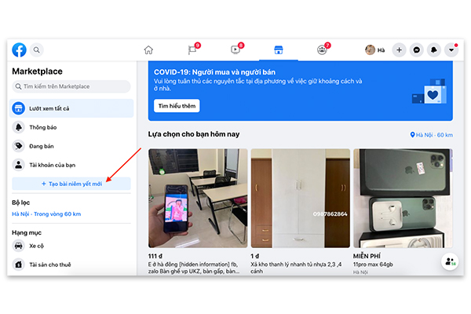Focus the Tìm kiếm trên Marketplace field
471x314 pixels.
71,86
